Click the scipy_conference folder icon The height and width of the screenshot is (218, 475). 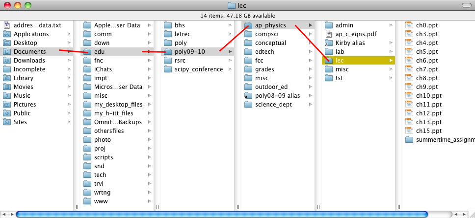click(168, 69)
